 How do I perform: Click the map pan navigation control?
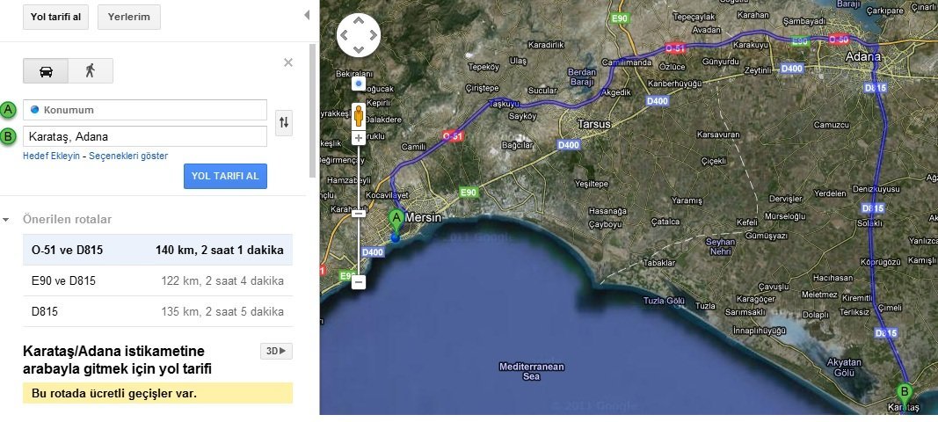359,35
